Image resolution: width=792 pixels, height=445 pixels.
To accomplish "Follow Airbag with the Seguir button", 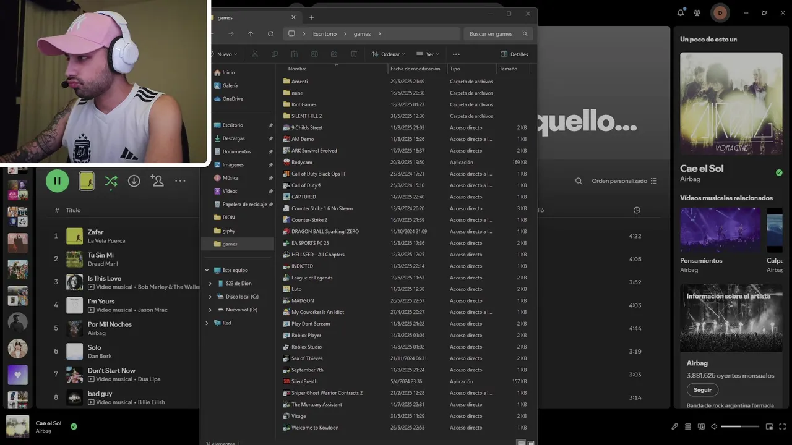I will [x=702, y=390].
